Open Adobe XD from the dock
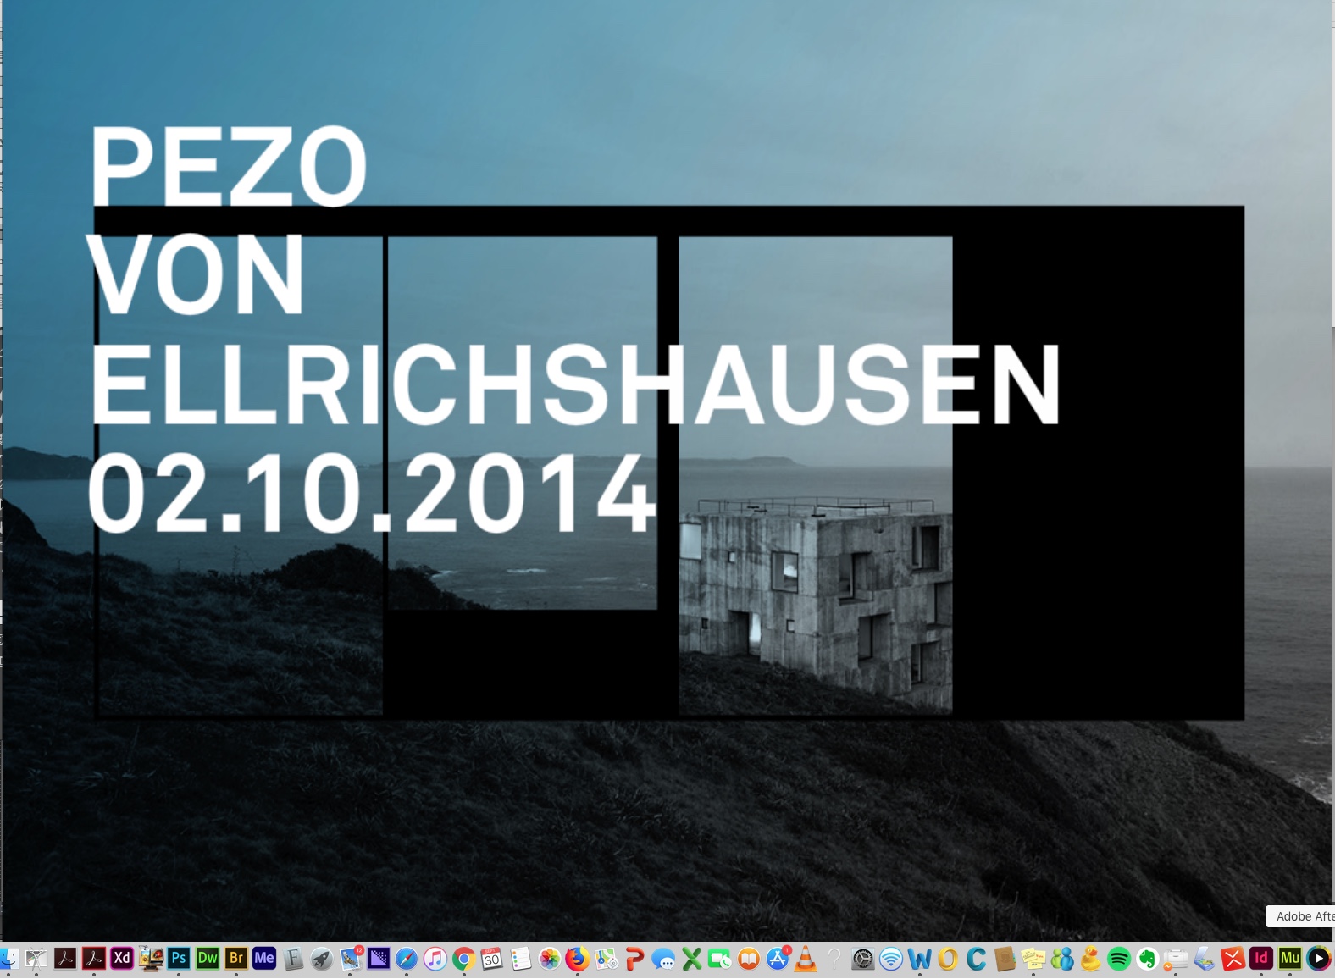 122,958
